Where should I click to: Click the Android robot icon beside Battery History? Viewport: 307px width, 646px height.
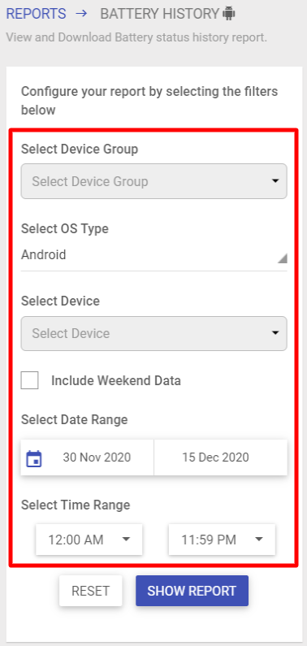tap(229, 14)
